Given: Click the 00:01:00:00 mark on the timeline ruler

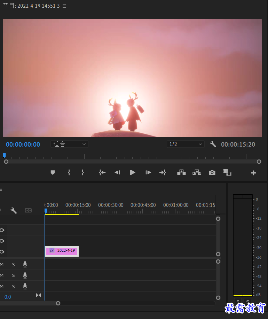Looking at the screenshot, I should [176, 205].
